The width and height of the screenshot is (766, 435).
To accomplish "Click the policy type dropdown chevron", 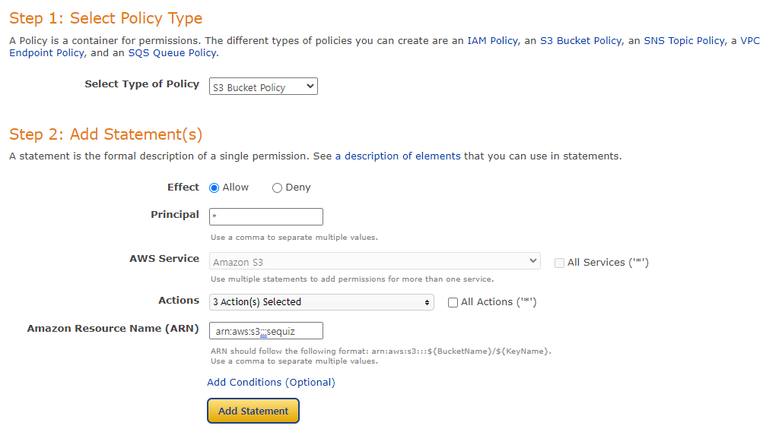I will click(x=310, y=87).
